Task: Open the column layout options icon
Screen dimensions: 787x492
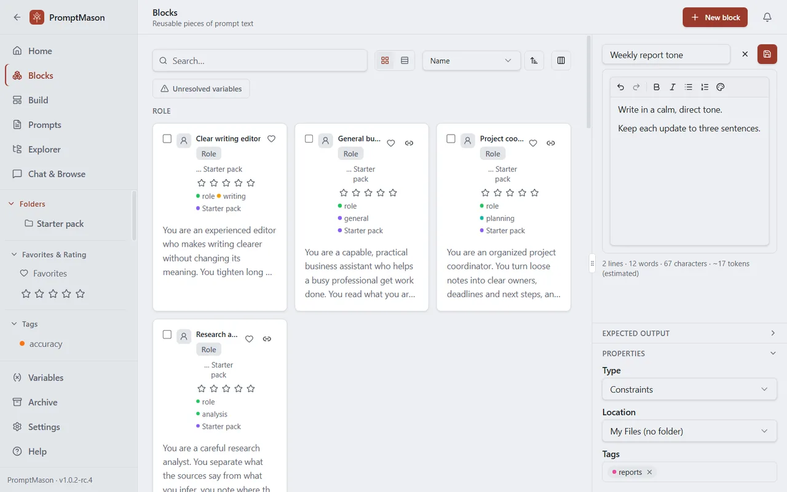Action: point(561,61)
